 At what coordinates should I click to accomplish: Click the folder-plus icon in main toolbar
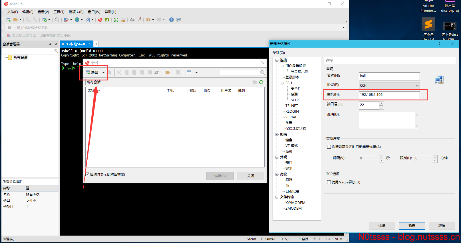point(148,20)
